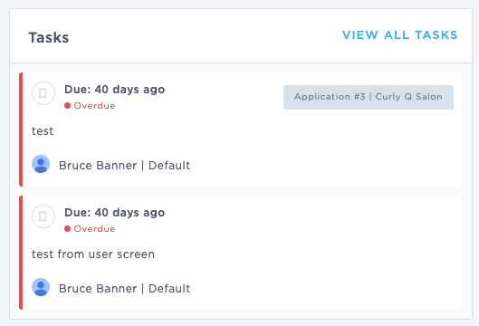The image size is (479, 326).
Task: Mark 'test from user screen' task complete
Action: (43, 216)
